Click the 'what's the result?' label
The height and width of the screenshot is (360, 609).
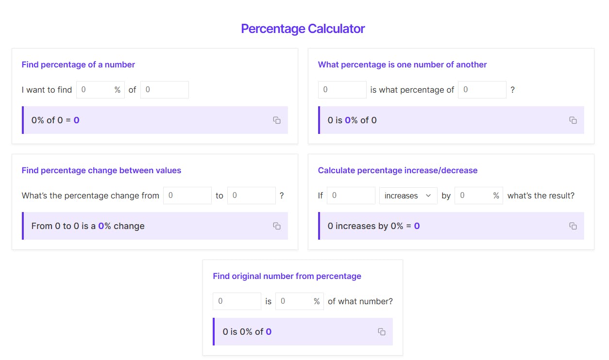(541, 196)
